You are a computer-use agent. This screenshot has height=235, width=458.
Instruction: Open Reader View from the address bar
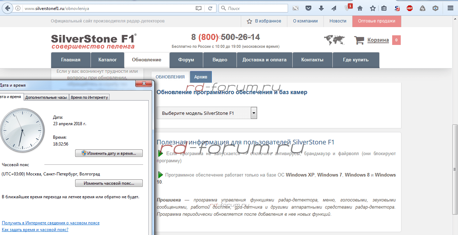[x=199, y=8]
